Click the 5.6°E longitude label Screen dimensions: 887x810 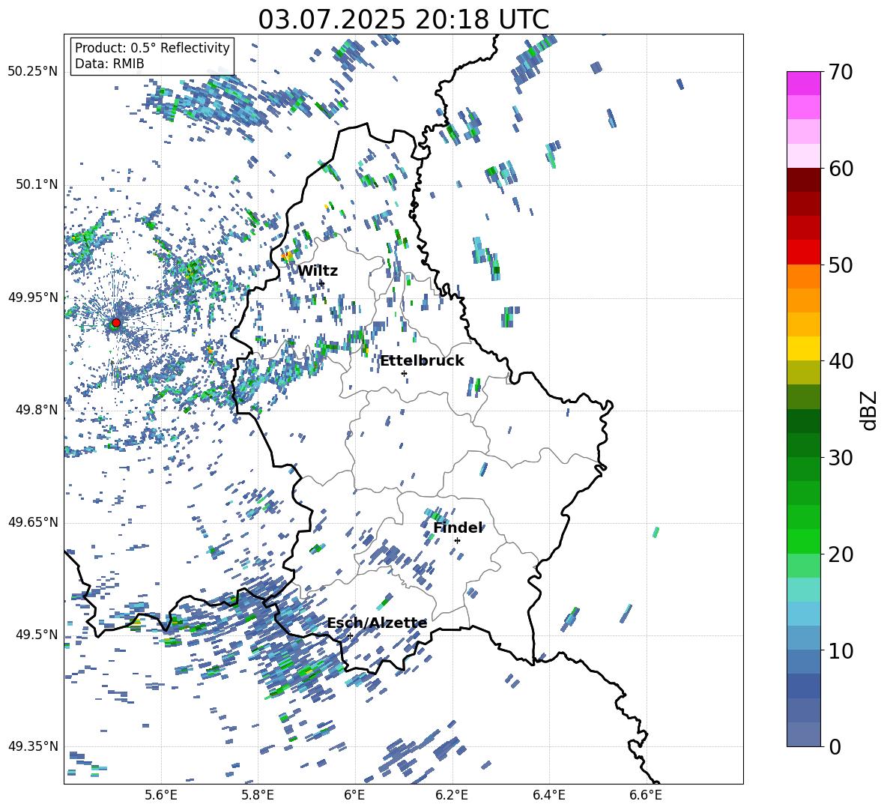pos(161,795)
